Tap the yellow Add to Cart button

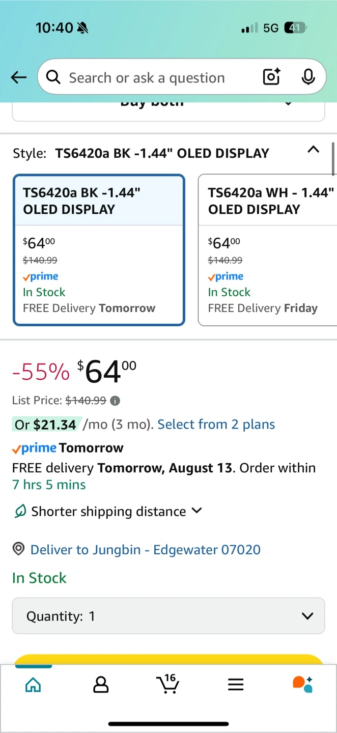[168, 660]
